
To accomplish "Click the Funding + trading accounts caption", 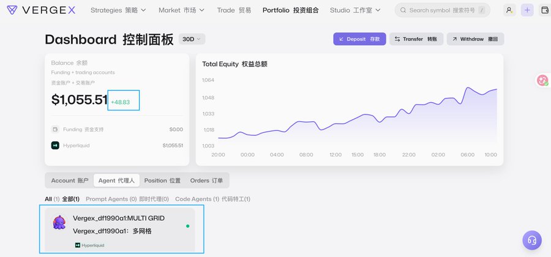I will 83,72.
